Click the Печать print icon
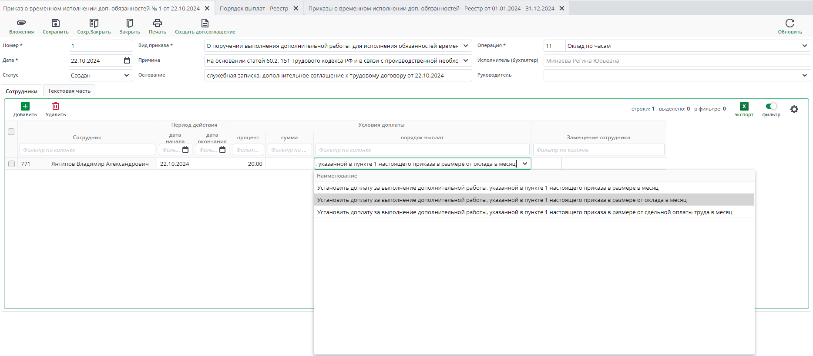The height and width of the screenshot is (356, 813). click(158, 23)
